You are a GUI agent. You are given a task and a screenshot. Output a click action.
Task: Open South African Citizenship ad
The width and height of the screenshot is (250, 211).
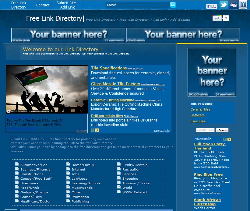[207, 202]
